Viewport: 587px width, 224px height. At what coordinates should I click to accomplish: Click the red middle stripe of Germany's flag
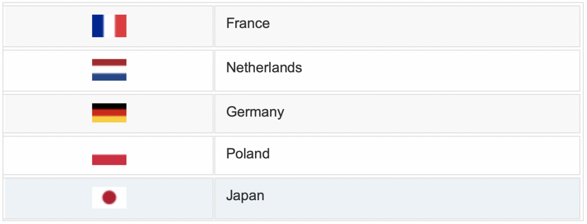coord(109,113)
